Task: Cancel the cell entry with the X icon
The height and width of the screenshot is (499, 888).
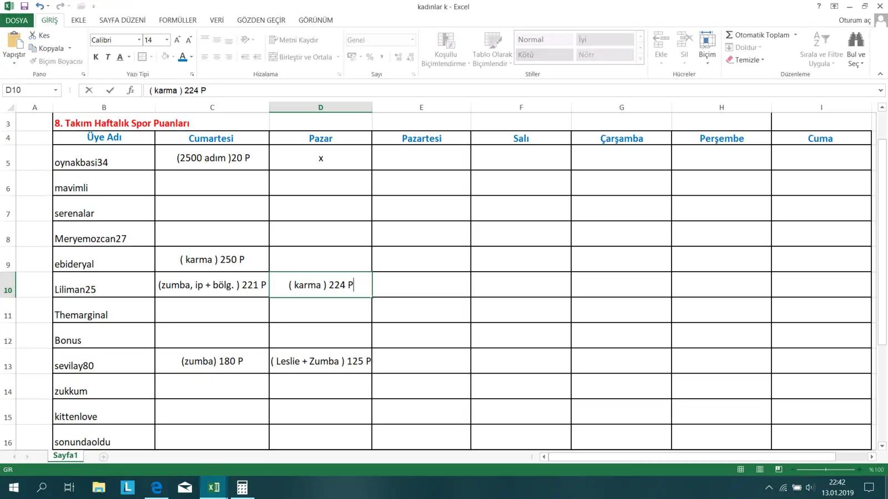Action: click(x=89, y=90)
